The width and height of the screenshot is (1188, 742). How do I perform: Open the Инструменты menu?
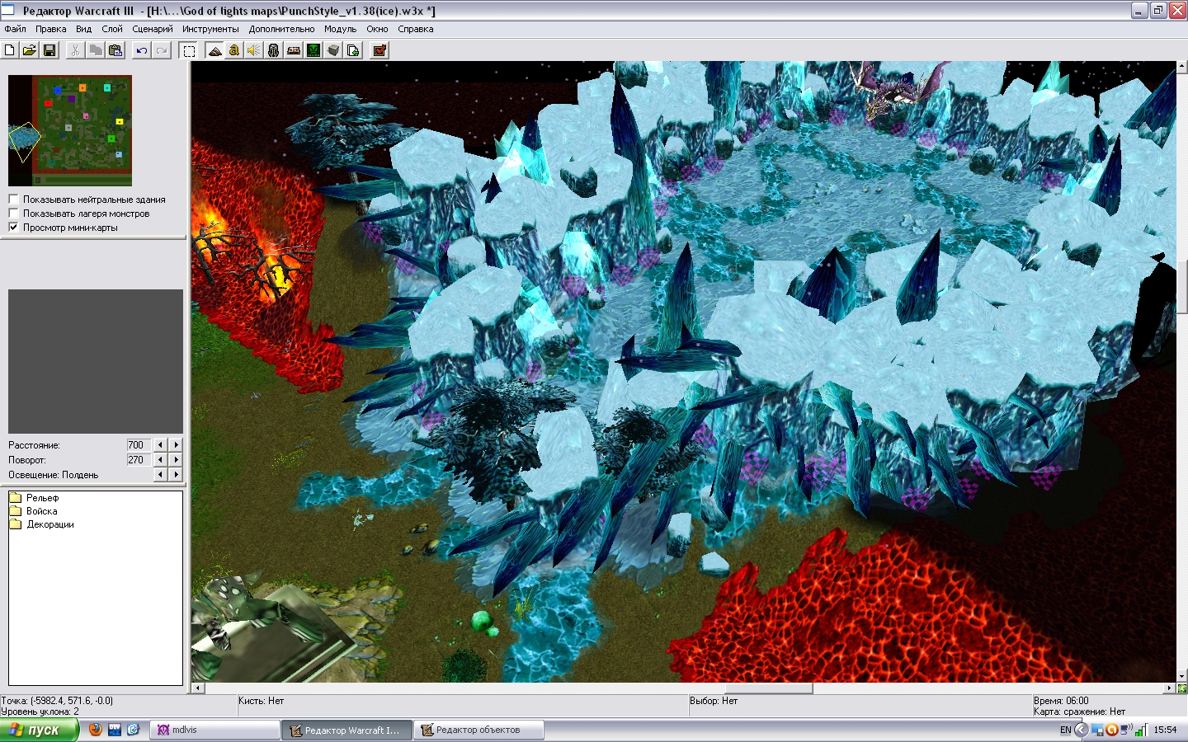pos(210,29)
